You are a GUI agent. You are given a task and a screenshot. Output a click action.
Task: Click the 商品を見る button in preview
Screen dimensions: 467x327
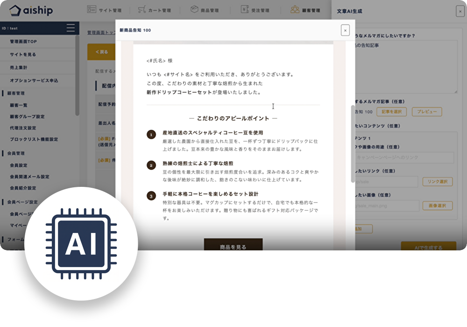[x=233, y=245]
